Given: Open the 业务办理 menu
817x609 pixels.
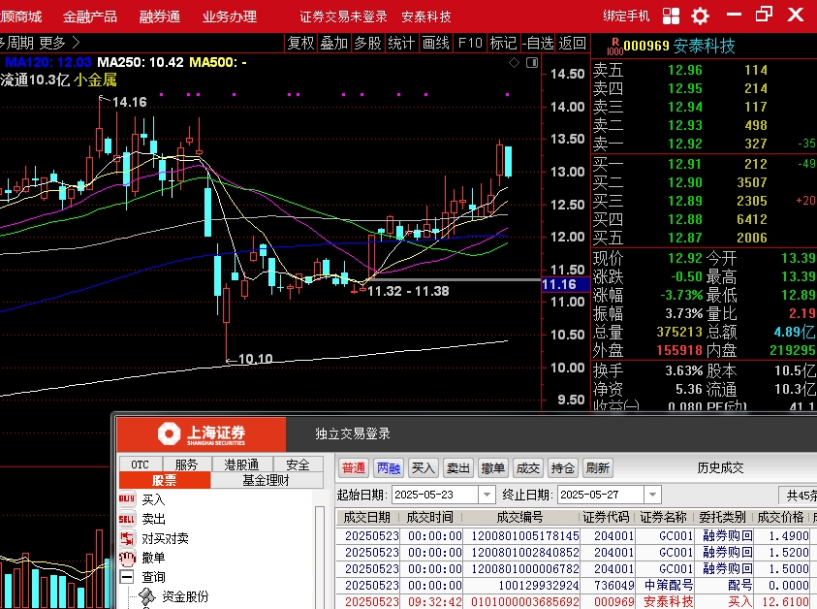Looking at the screenshot, I should [230, 16].
